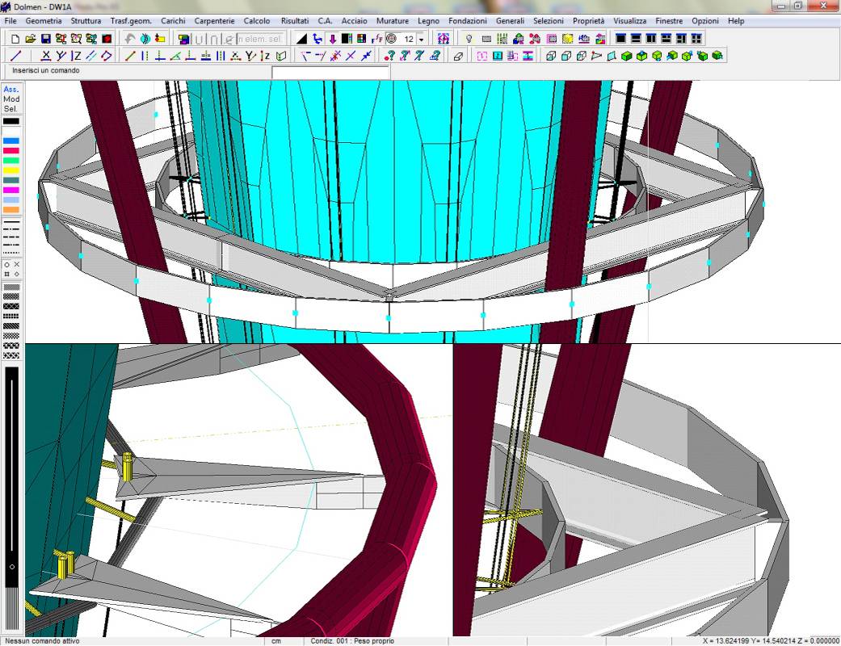
Task: Save the model with the floppy disk icon
Action: pos(45,39)
